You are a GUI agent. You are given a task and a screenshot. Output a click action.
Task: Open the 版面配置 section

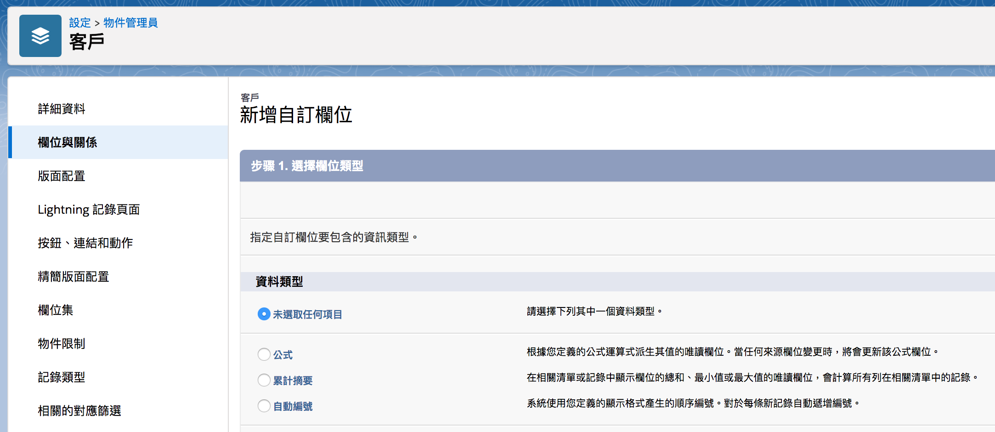click(61, 176)
